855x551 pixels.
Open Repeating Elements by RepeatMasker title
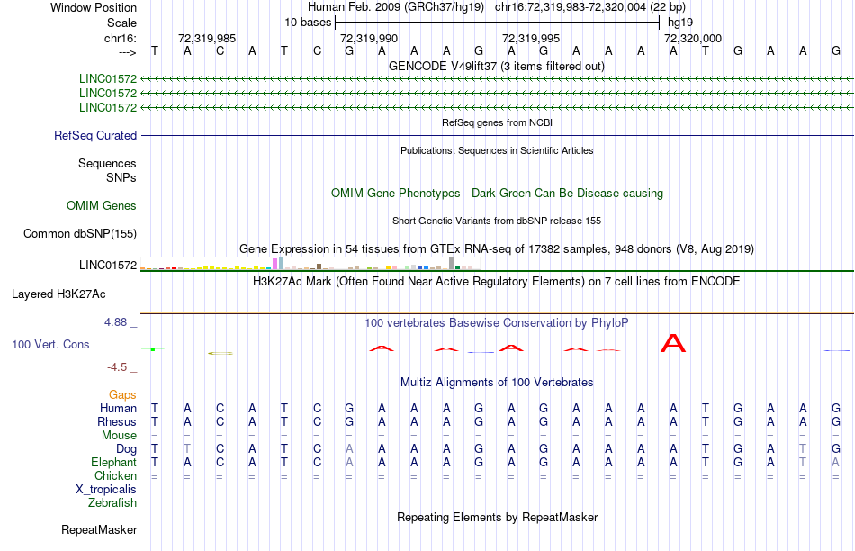[497, 517]
